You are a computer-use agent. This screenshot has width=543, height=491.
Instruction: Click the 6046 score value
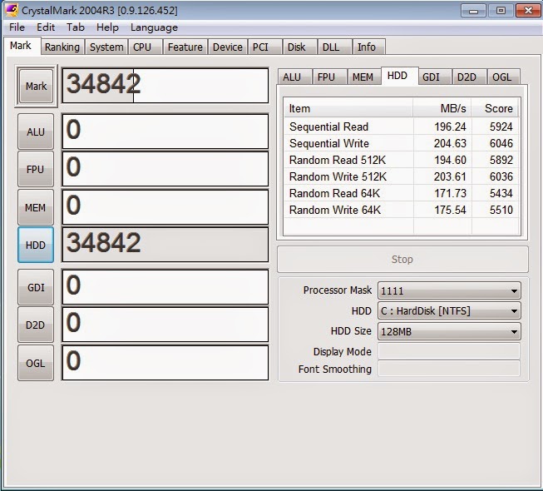(501, 143)
